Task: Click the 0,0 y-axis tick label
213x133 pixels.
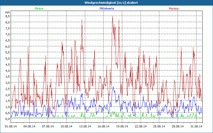Action: click(x=8, y=119)
